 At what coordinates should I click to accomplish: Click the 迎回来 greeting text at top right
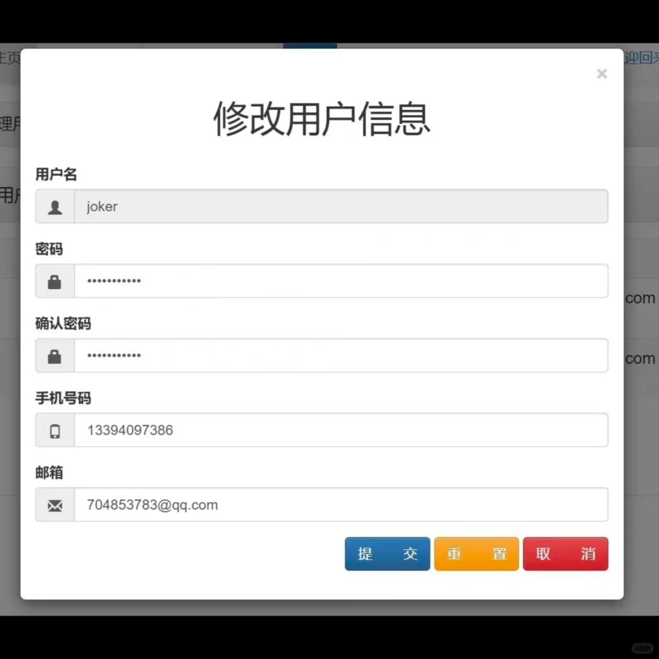[x=641, y=58]
